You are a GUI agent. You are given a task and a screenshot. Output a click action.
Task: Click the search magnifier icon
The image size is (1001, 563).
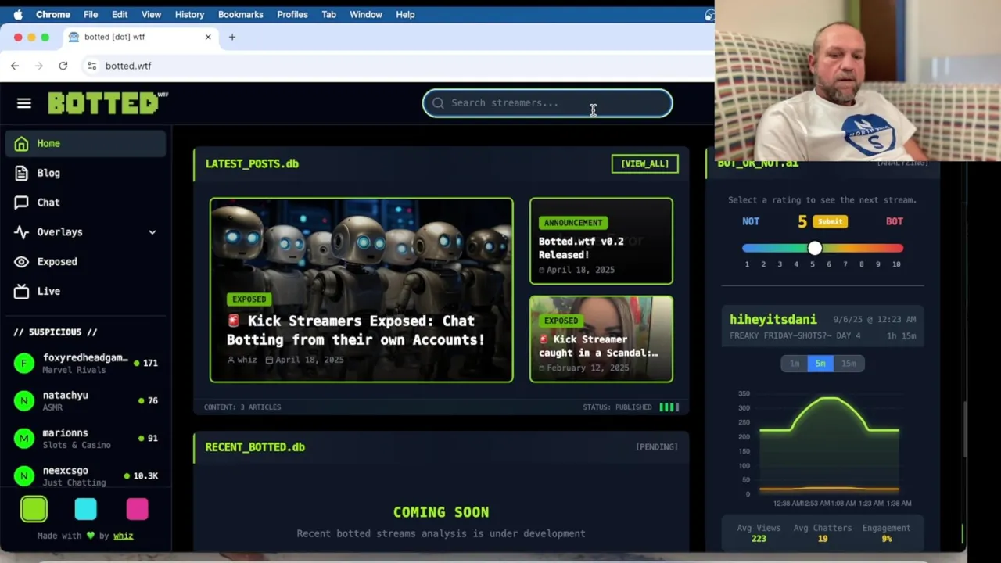[438, 103]
